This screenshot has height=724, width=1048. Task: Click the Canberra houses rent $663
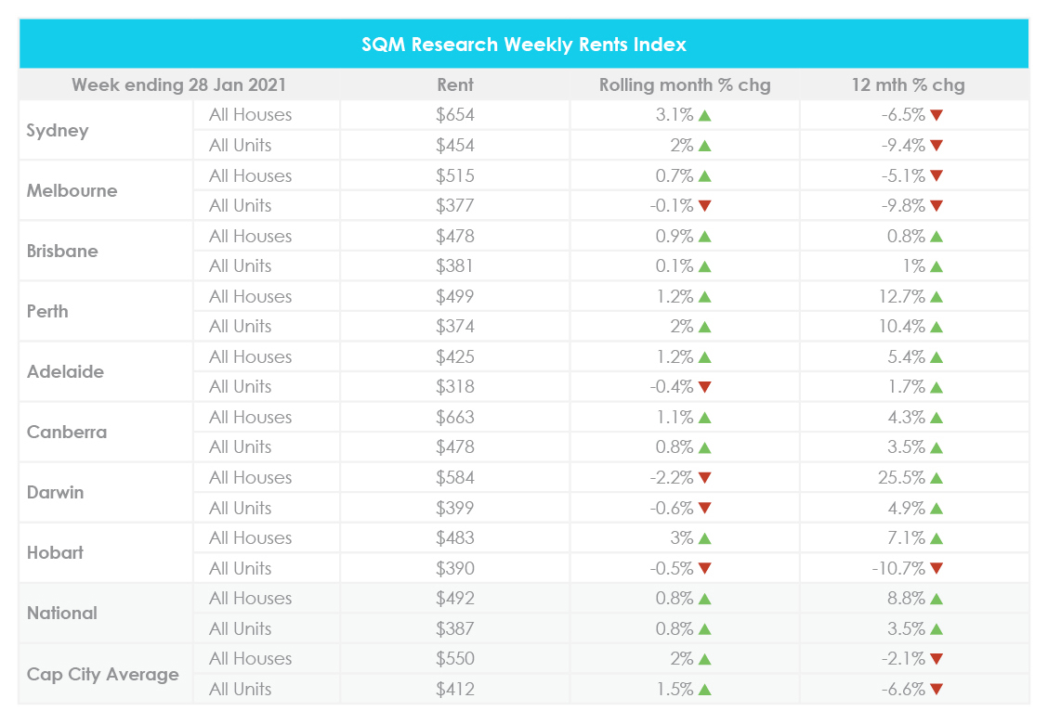(x=455, y=418)
